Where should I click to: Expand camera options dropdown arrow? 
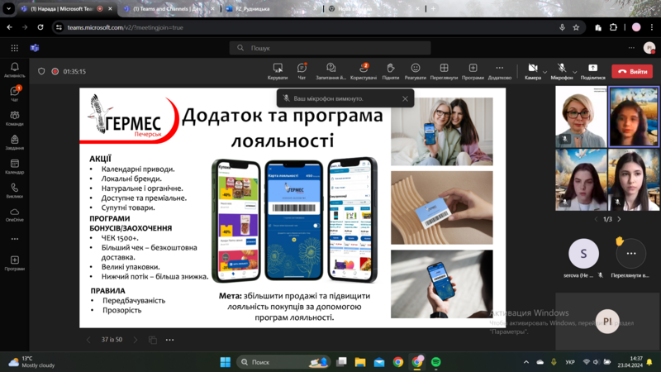(544, 72)
